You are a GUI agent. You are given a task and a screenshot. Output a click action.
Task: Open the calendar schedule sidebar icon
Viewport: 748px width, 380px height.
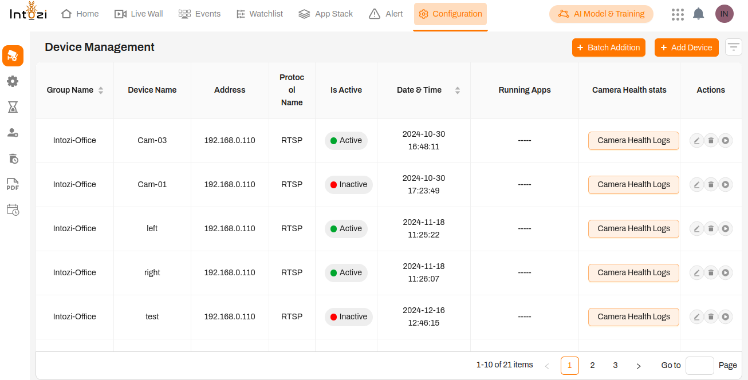coord(13,209)
